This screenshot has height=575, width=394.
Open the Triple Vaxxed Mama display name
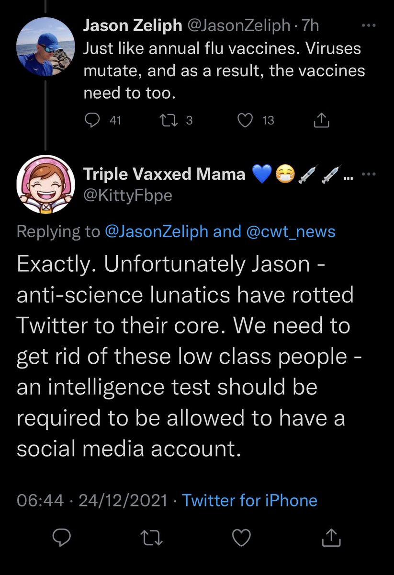tap(164, 174)
